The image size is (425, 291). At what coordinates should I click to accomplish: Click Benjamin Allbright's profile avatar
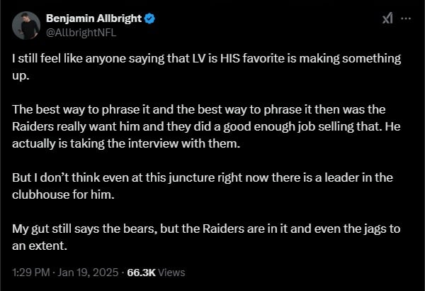tap(25, 25)
